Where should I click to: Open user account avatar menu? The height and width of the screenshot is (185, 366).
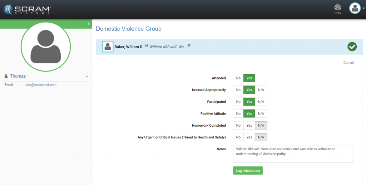(355, 8)
